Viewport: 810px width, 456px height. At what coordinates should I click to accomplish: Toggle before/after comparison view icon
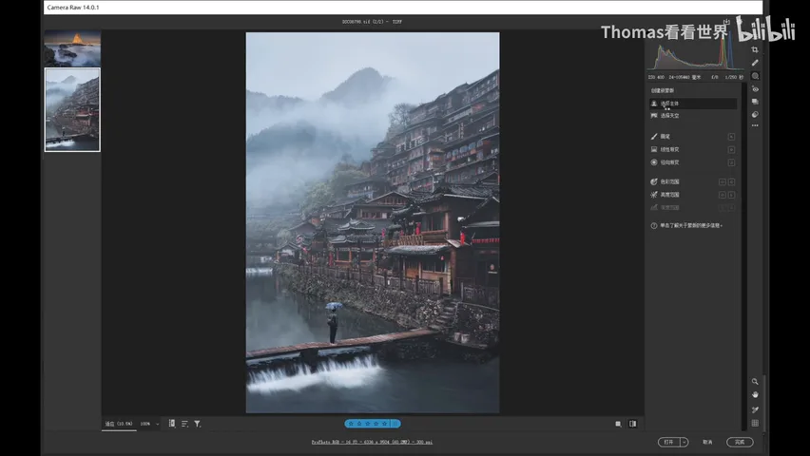tap(633, 424)
